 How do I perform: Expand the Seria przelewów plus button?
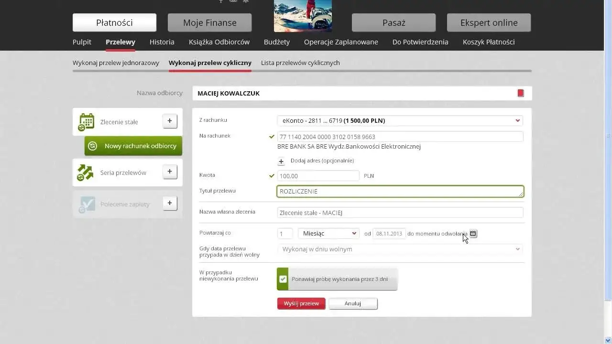[x=170, y=172]
